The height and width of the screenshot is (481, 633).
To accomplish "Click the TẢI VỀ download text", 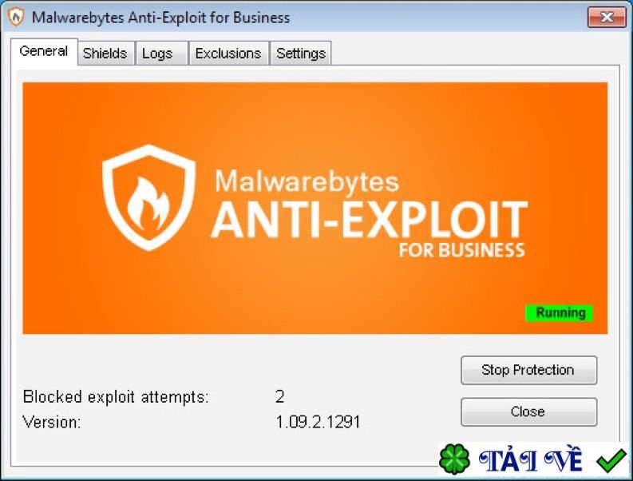I will click(530, 459).
